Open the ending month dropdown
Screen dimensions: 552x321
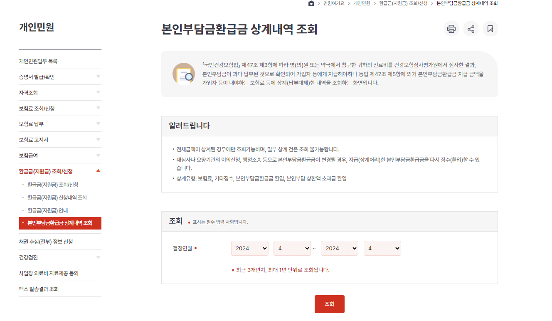tap(382, 248)
